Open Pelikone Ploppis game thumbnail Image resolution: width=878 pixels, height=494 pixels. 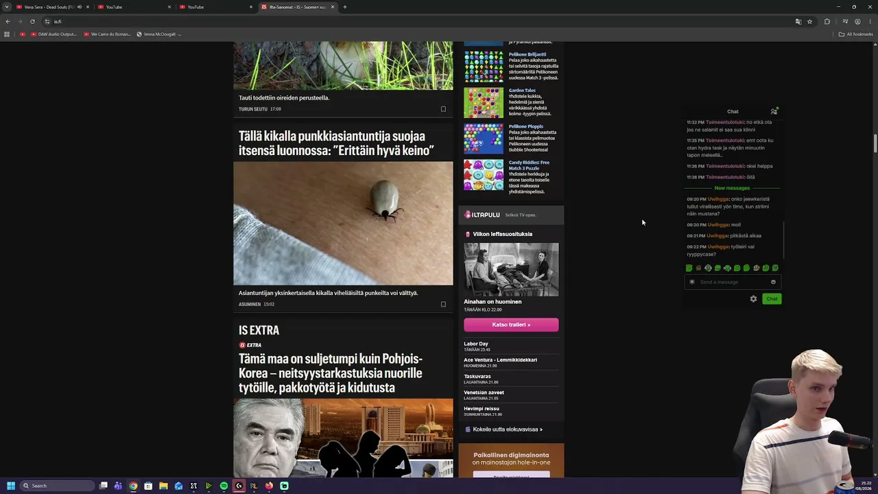[x=484, y=139]
